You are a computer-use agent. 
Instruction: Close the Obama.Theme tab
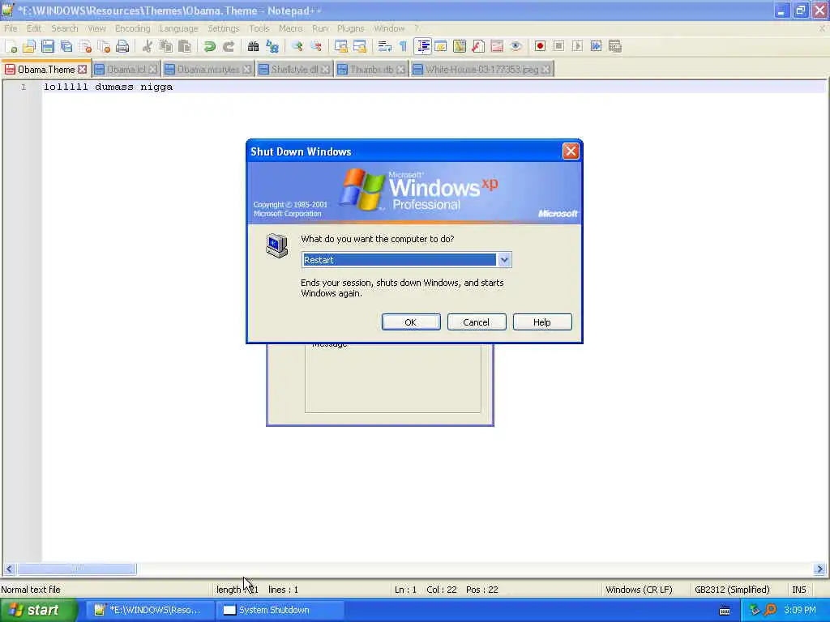coord(83,70)
